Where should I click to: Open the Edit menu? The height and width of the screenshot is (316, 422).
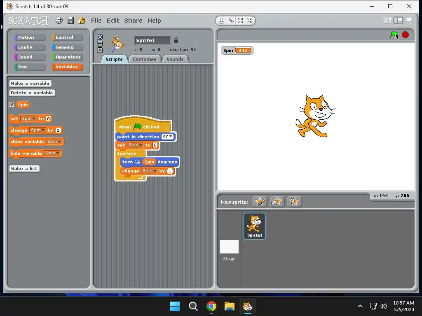(113, 21)
